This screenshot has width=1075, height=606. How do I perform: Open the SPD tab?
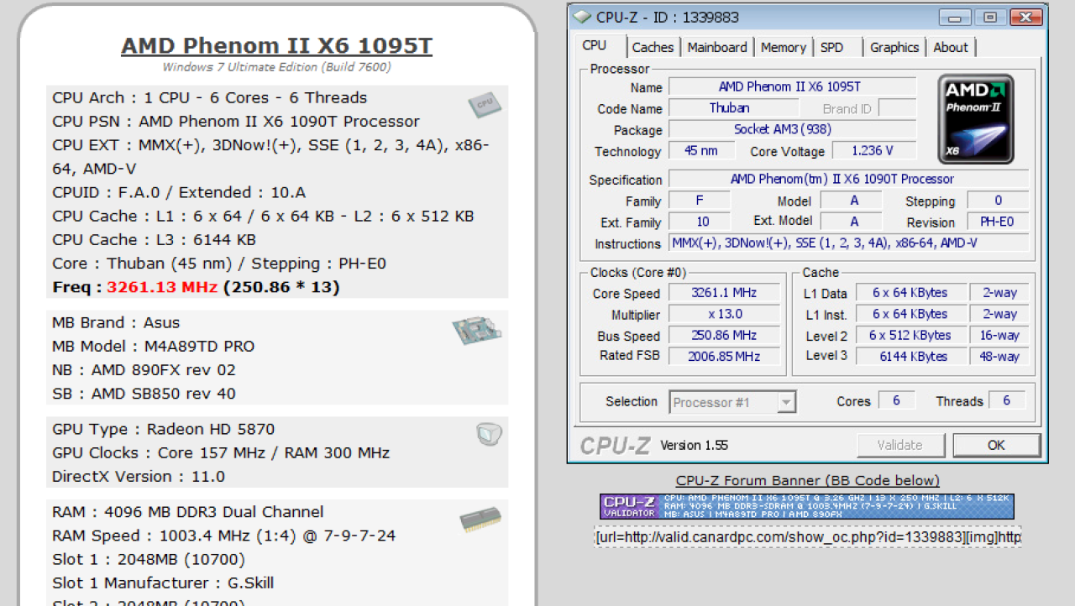pos(832,48)
